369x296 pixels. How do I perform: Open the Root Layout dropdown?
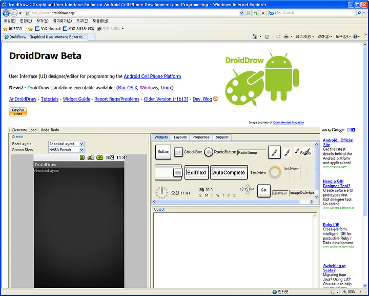[x=81, y=144]
